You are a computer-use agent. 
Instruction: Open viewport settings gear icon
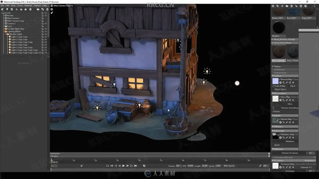pos(52,9)
